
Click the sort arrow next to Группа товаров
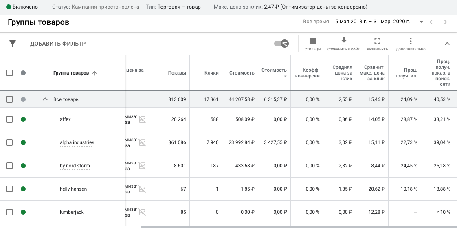[x=94, y=73]
